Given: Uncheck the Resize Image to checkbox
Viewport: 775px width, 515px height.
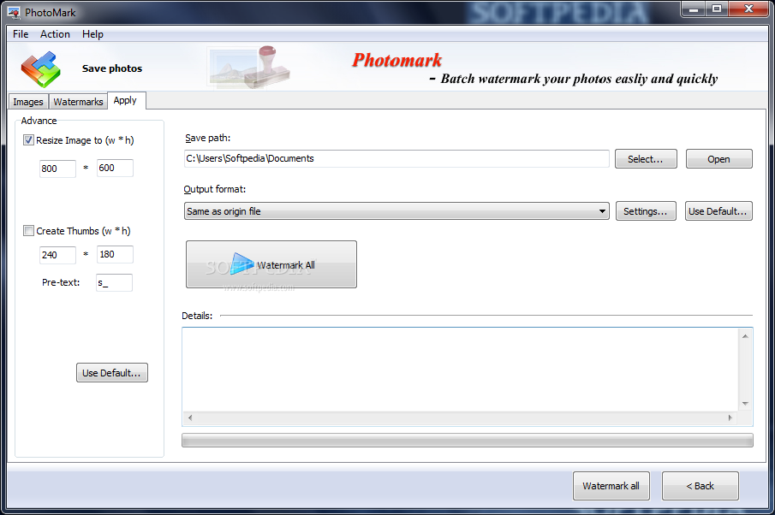Looking at the screenshot, I should pyautogui.click(x=28, y=140).
